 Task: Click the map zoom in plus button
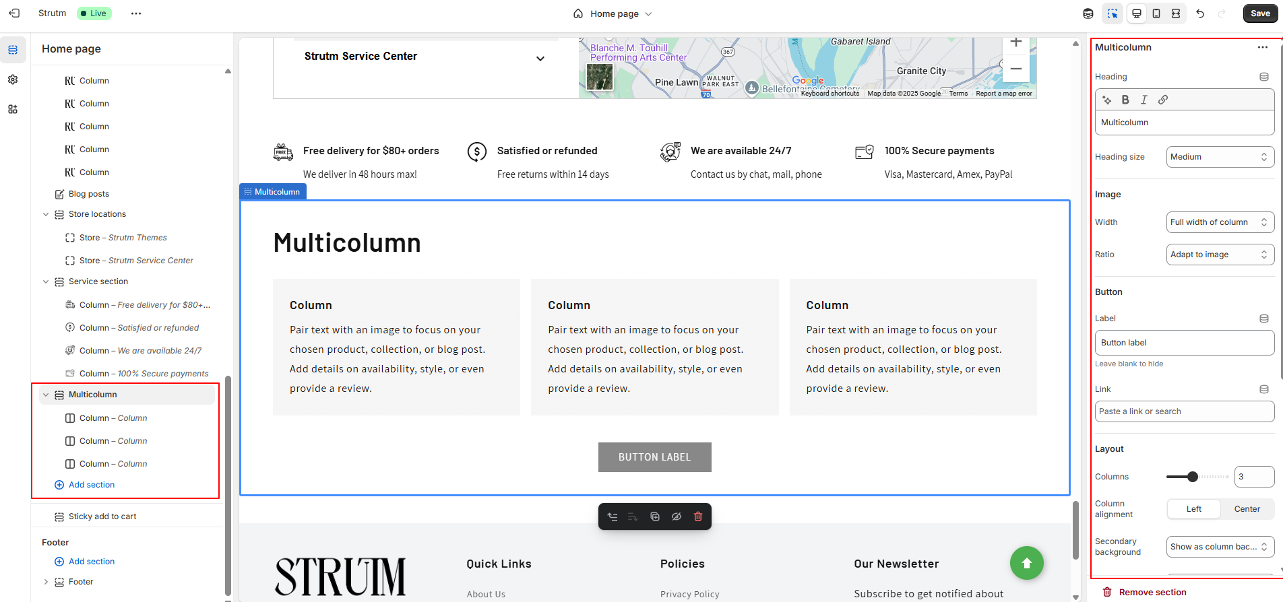1016,42
